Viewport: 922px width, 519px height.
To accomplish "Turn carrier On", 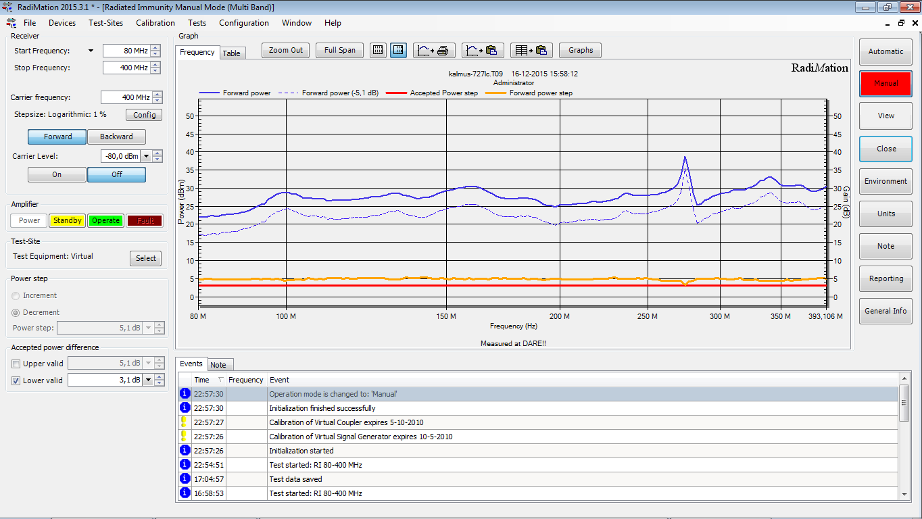I will click(x=57, y=174).
